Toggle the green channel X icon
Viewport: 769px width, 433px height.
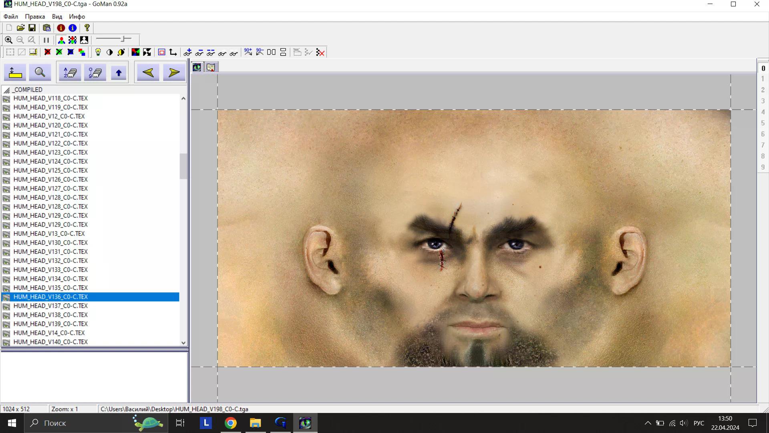tap(59, 52)
